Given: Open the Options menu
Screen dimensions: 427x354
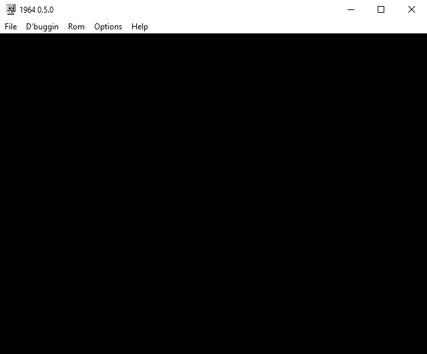Looking at the screenshot, I should coord(108,27).
